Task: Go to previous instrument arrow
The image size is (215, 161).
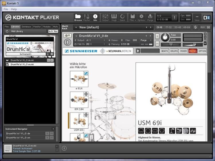Action: tap(146, 36)
